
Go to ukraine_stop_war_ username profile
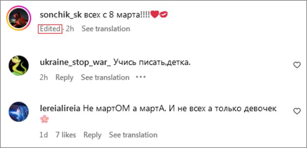tap(75, 63)
